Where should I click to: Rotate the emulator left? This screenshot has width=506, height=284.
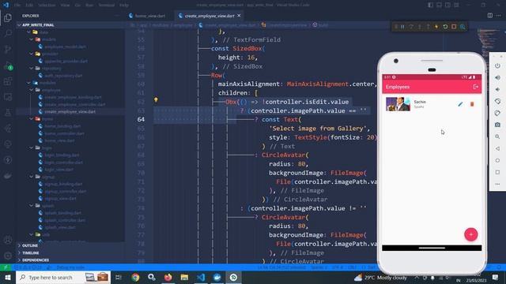point(497,101)
